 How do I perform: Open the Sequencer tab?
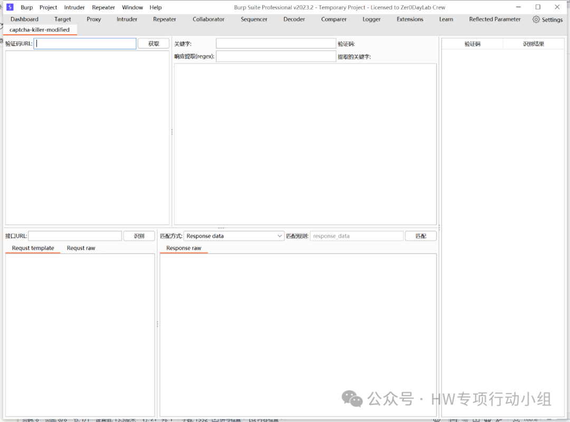(x=254, y=20)
